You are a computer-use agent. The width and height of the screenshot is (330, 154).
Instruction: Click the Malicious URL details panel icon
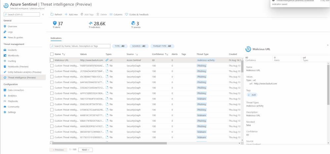point(248,49)
